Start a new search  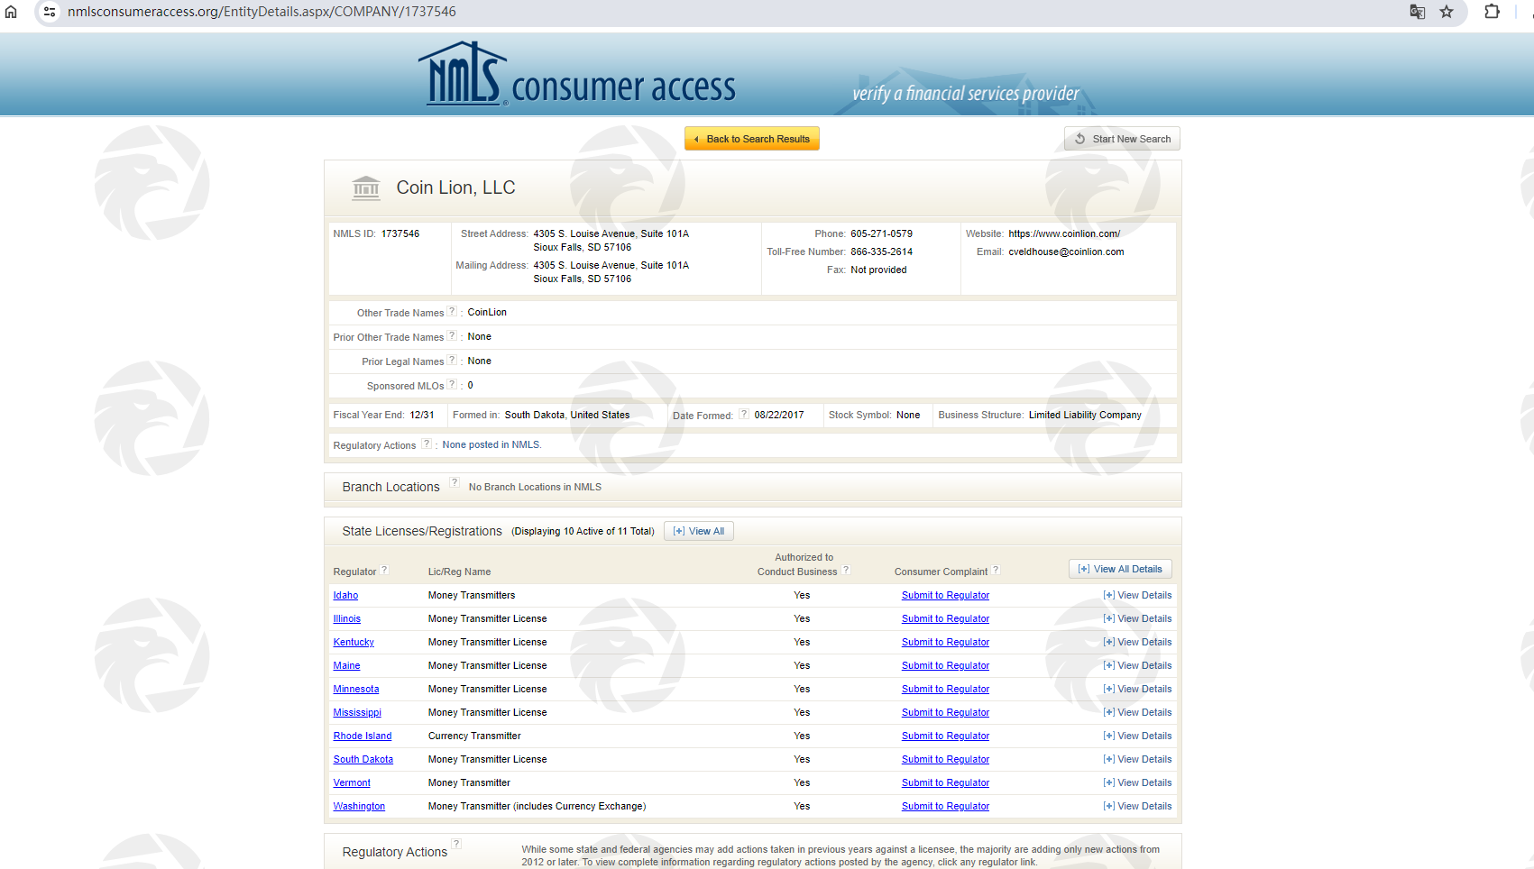pos(1122,139)
